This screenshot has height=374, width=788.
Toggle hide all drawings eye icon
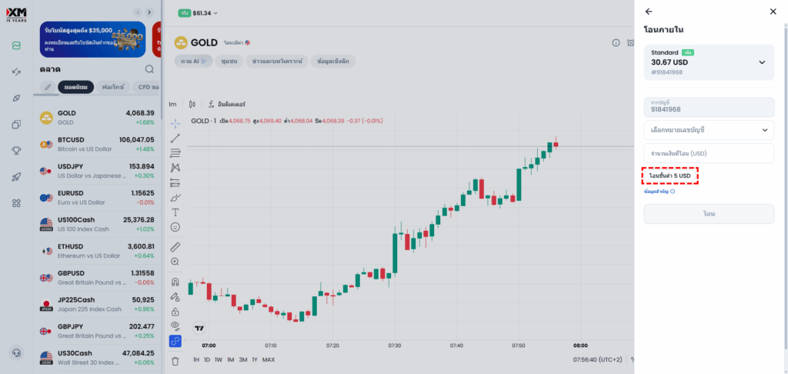[x=175, y=326]
